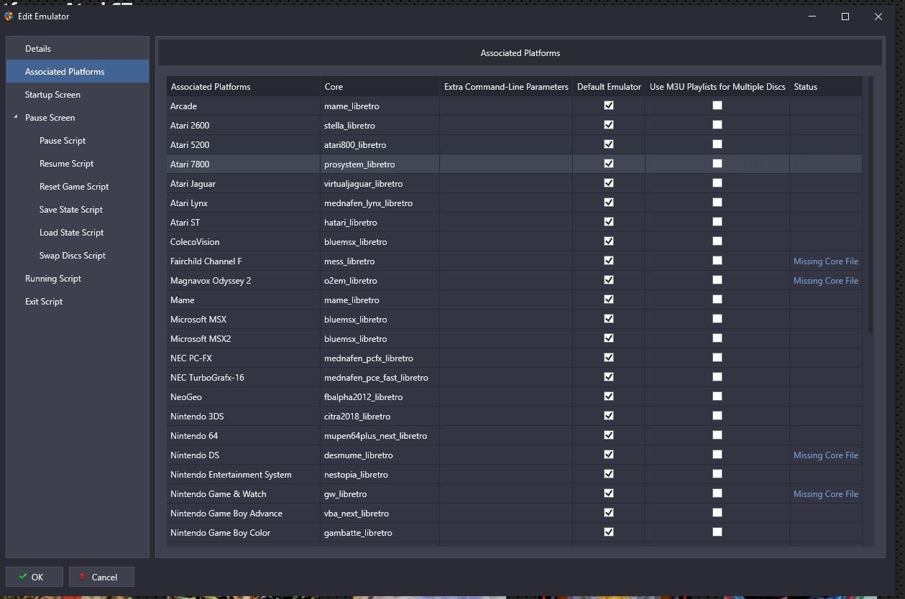Select the hatari_libretro core cell
Image resolution: width=905 pixels, height=599 pixels.
380,223
